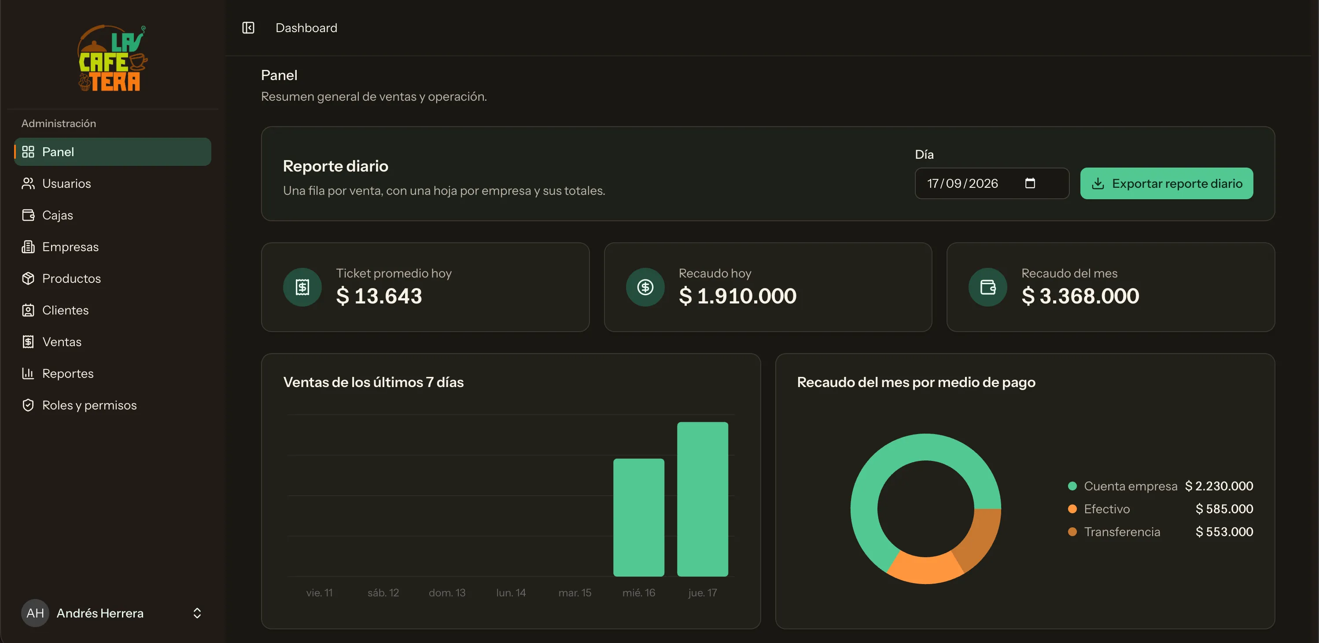
Task: Click the AH avatar
Action: point(35,613)
